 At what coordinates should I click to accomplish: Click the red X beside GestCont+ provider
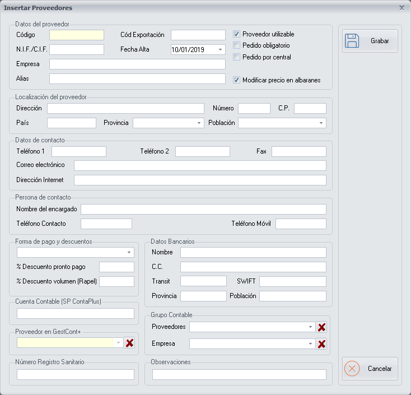(129, 343)
